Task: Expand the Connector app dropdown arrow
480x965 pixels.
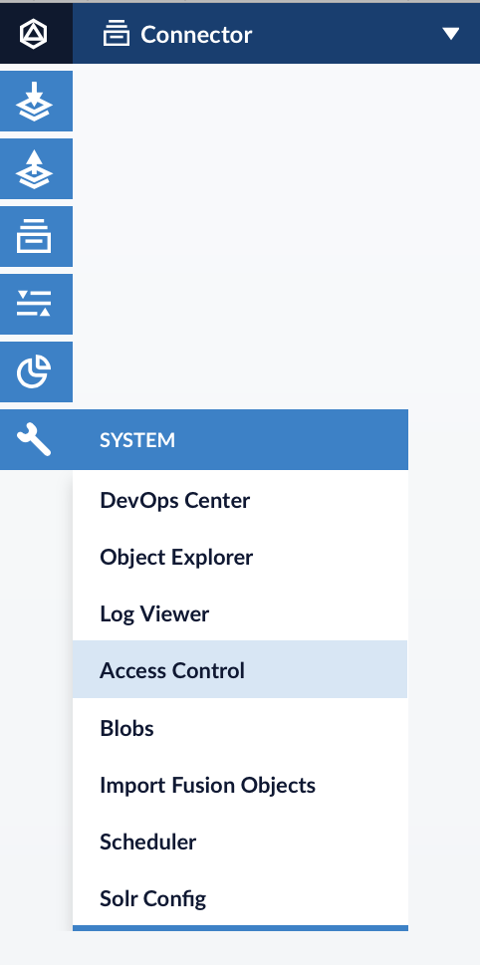Action: pyautogui.click(x=451, y=33)
